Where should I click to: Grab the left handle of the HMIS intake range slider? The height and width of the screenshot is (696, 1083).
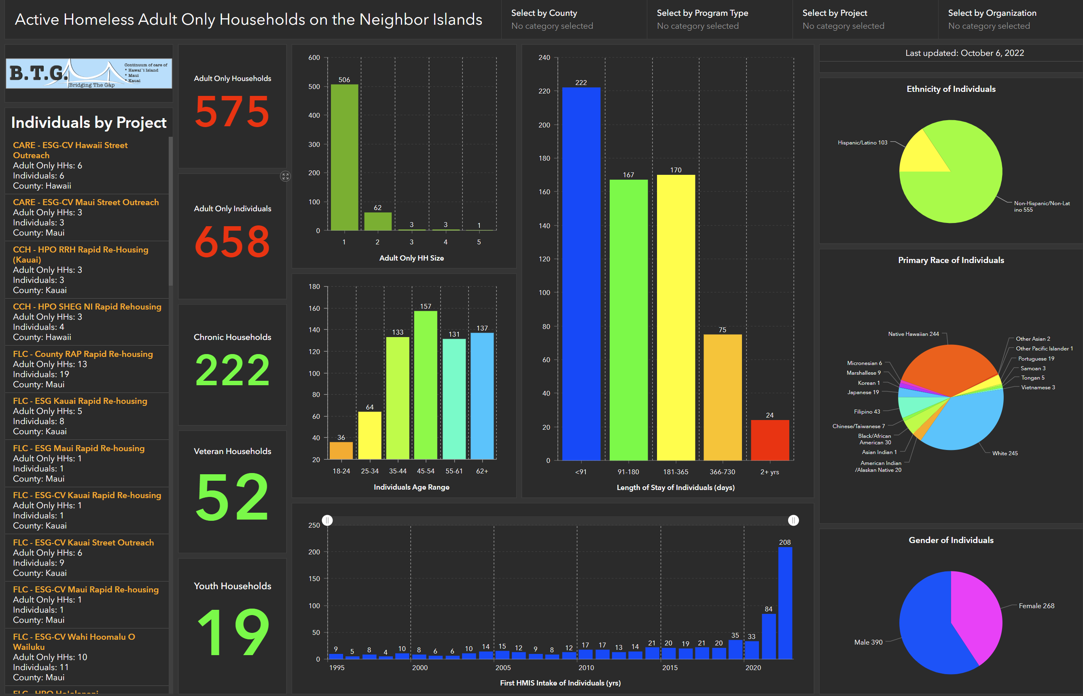coord(328,521)
